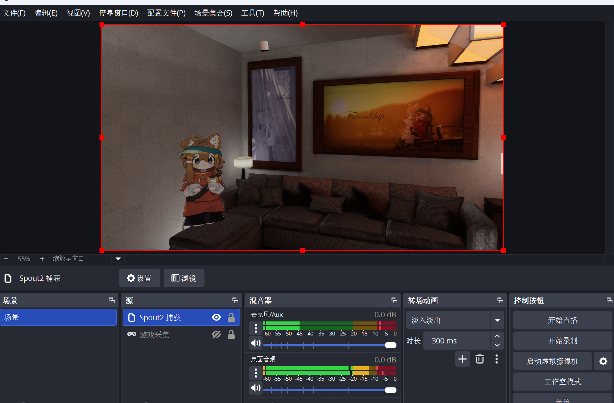Screen dimensions: 614x403
Task: Delete transition using trash icon
Action: click(x=480, y=359)
